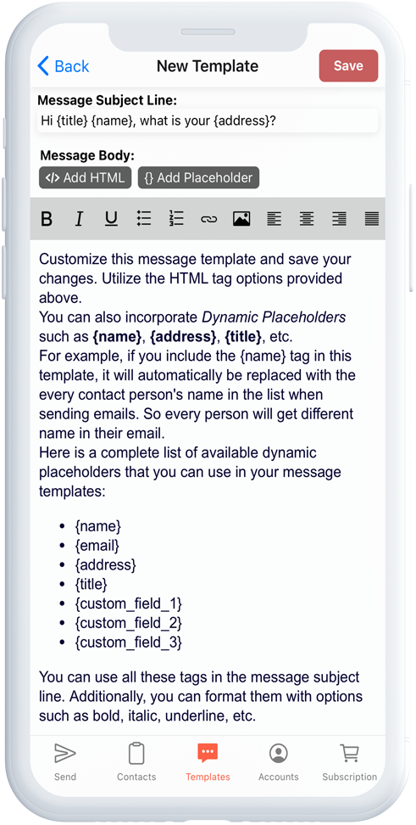Open the Accounts tab

tap(279, 761)
